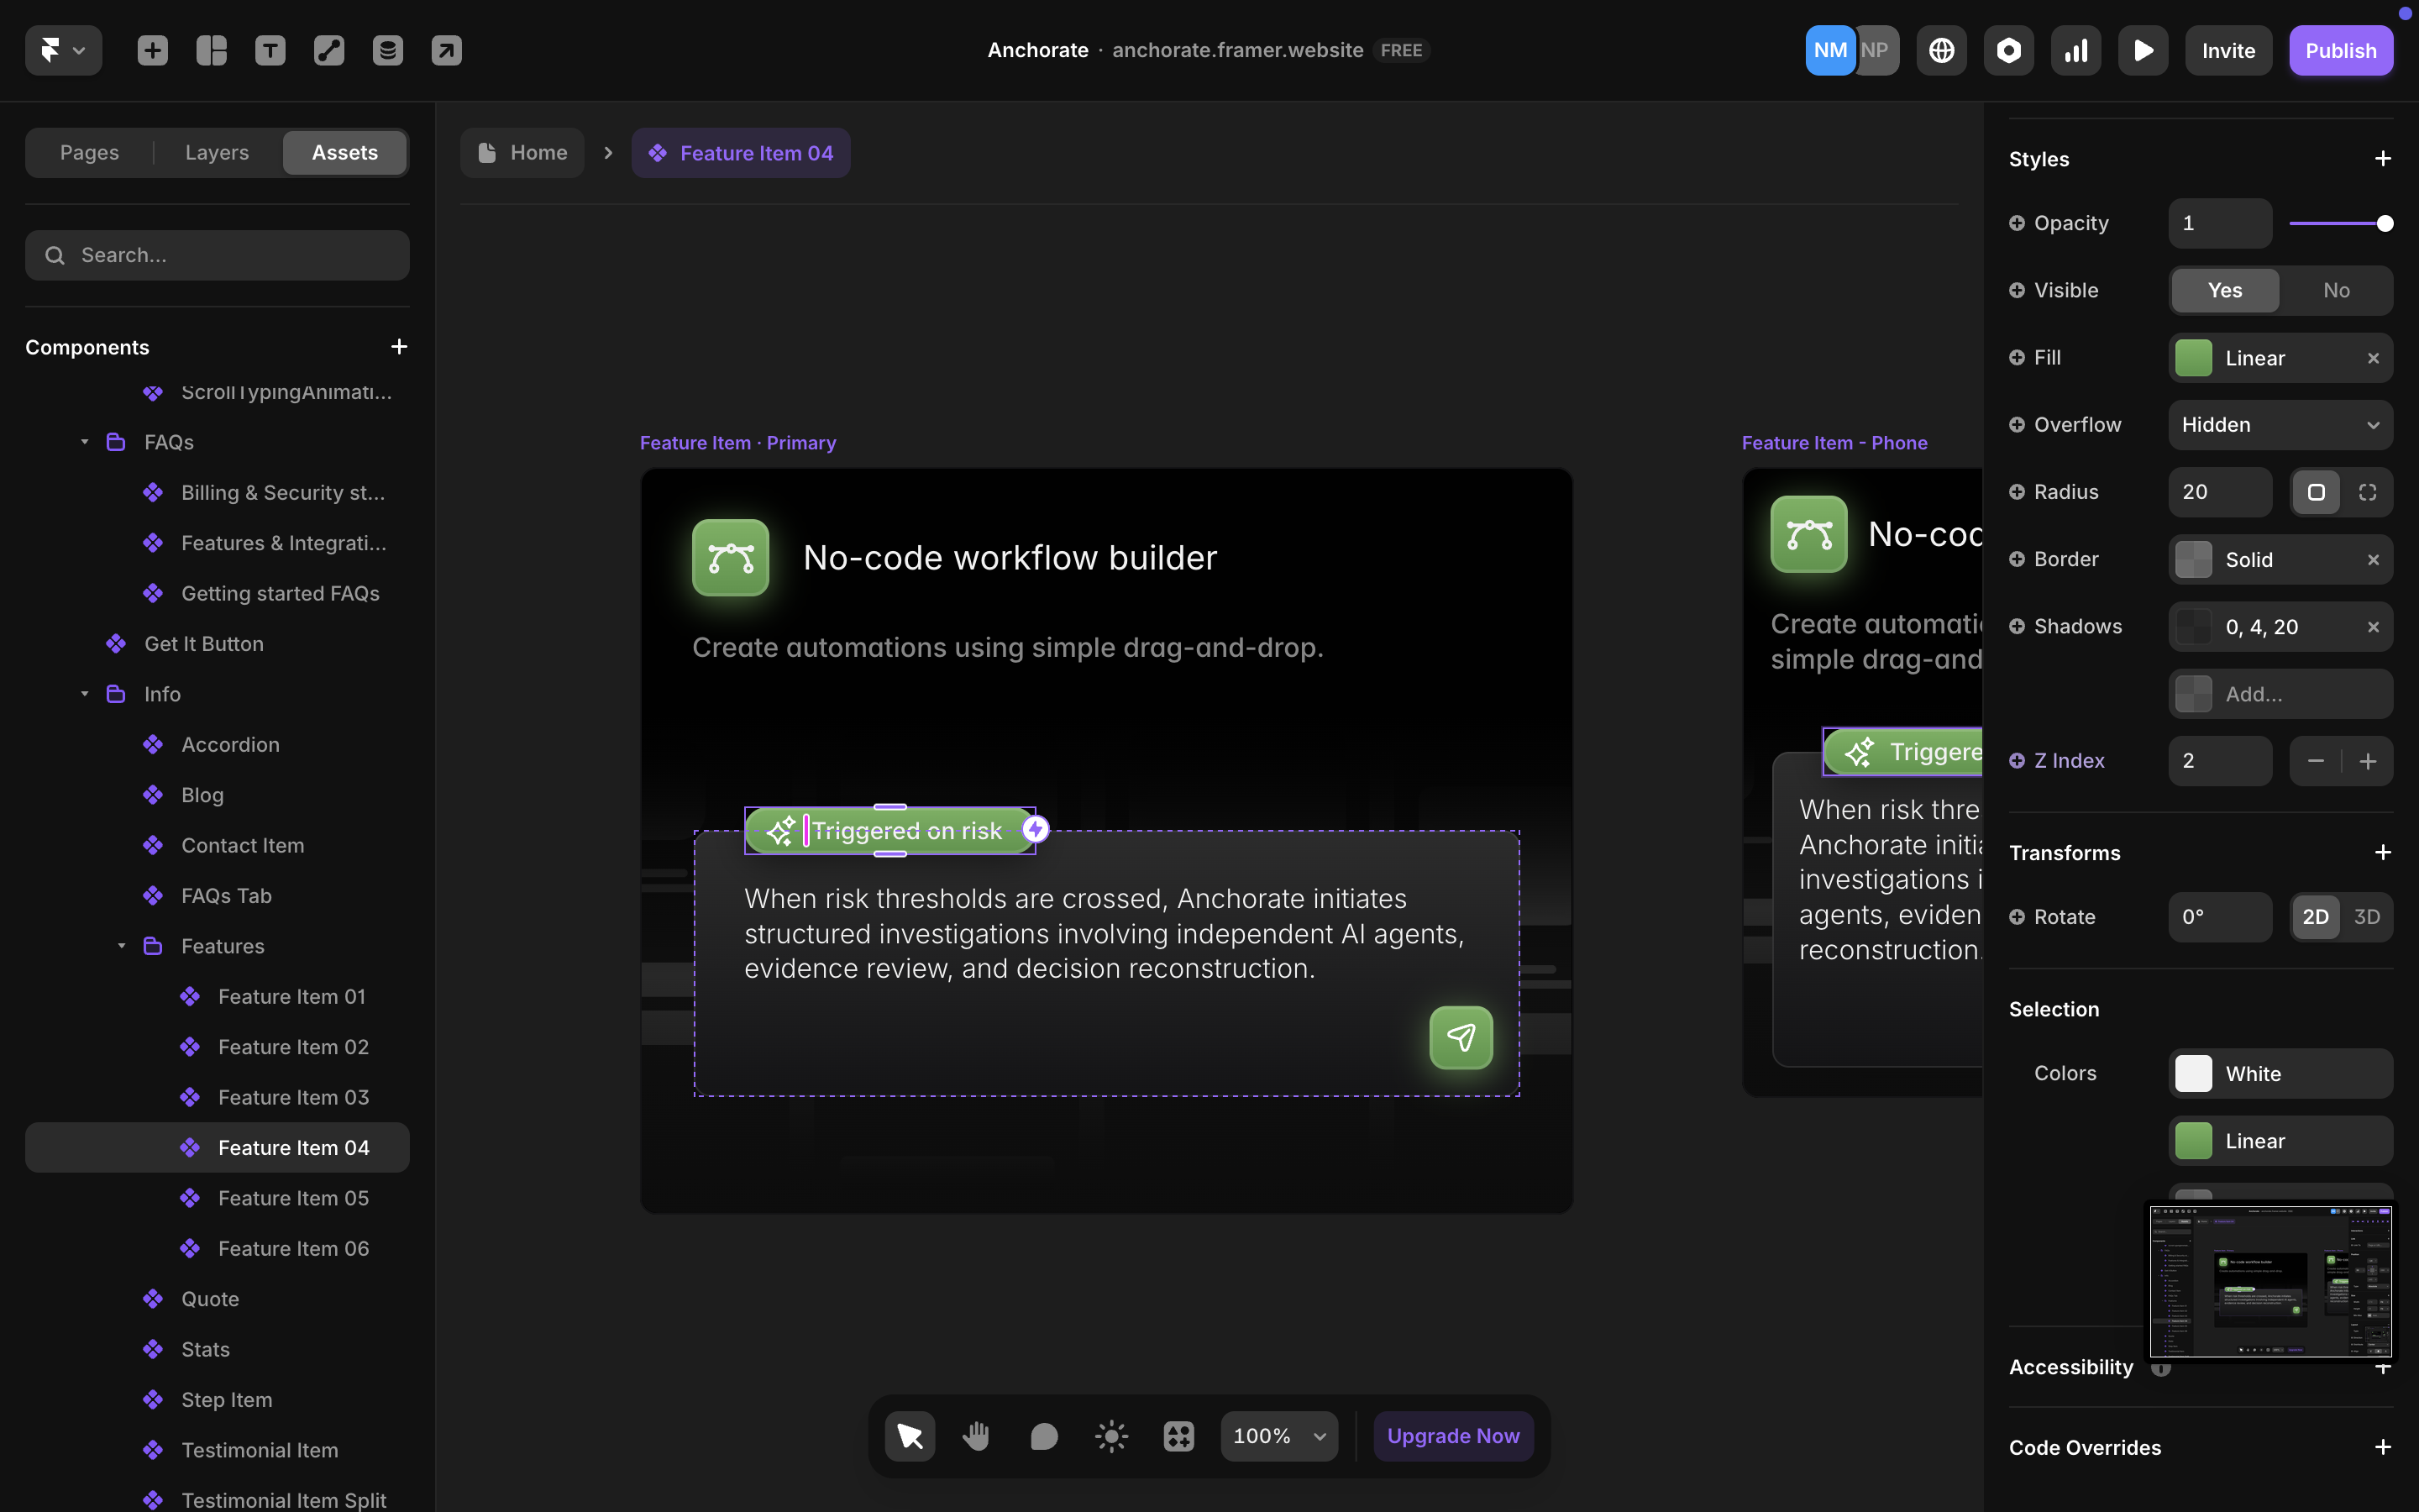Enable maximum rounded corner radius option
The height and width of the screenshot is (1512, 2419).
tap(2367, 492)
